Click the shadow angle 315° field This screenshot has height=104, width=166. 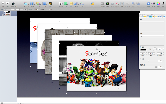point(160,49)
